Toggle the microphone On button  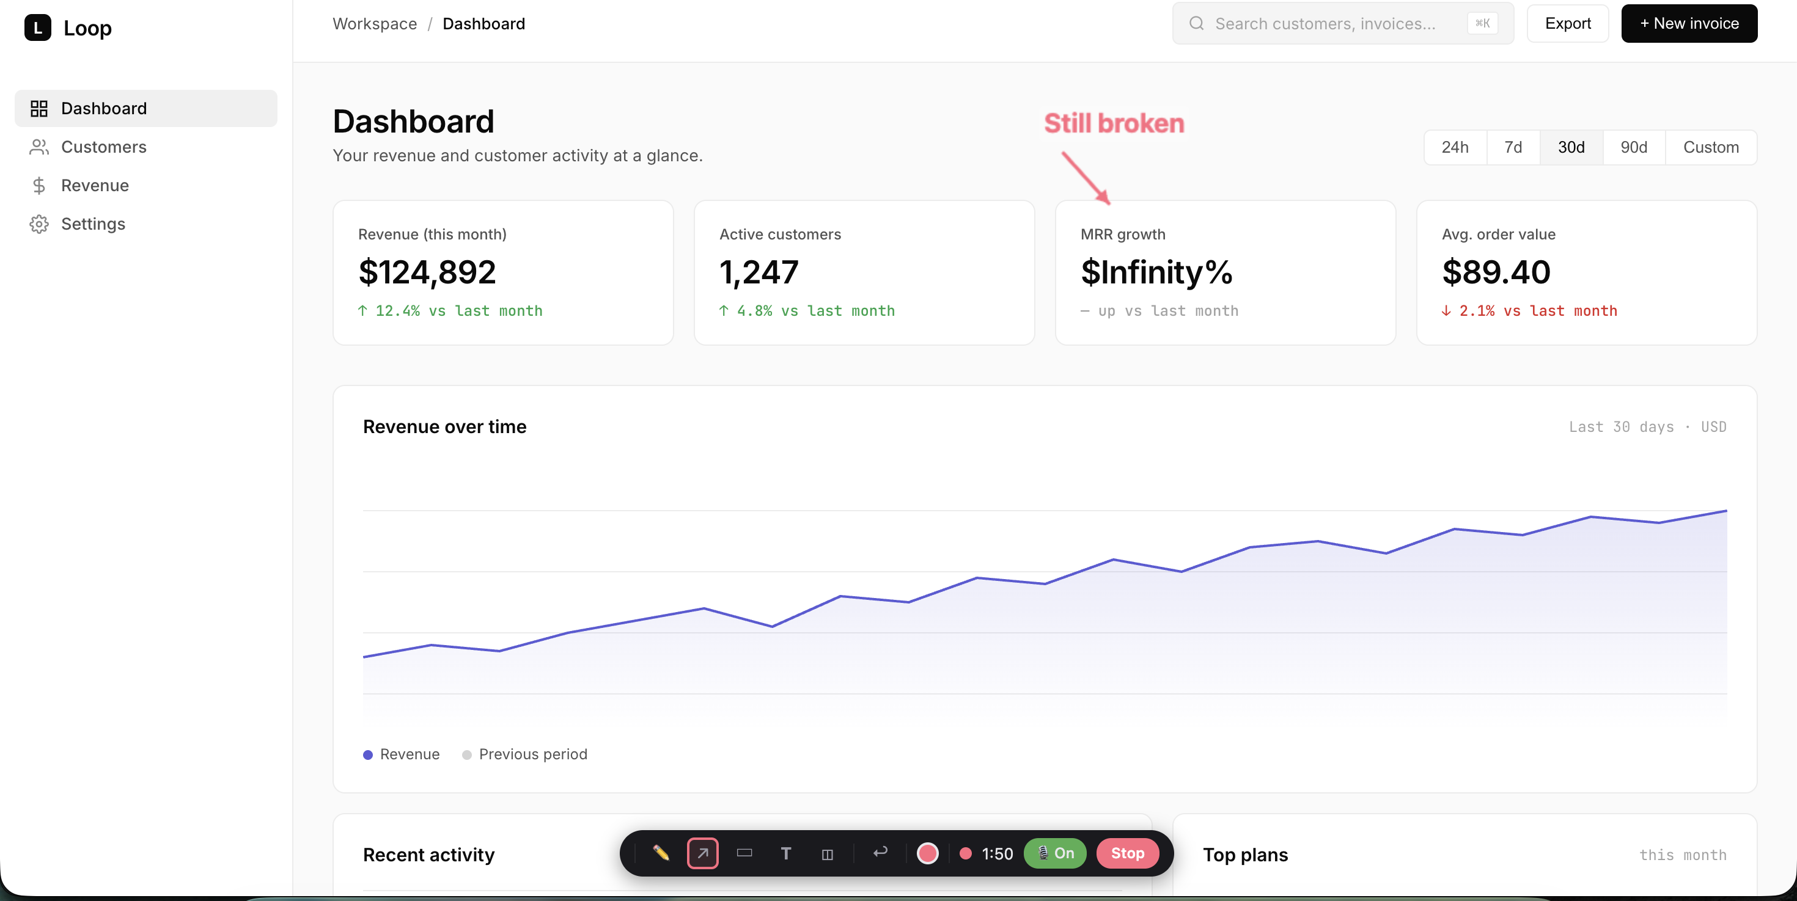pos(1055,853)
